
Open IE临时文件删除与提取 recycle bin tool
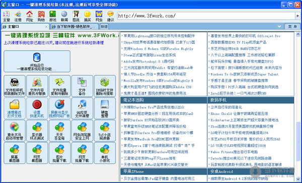point(105,86)
